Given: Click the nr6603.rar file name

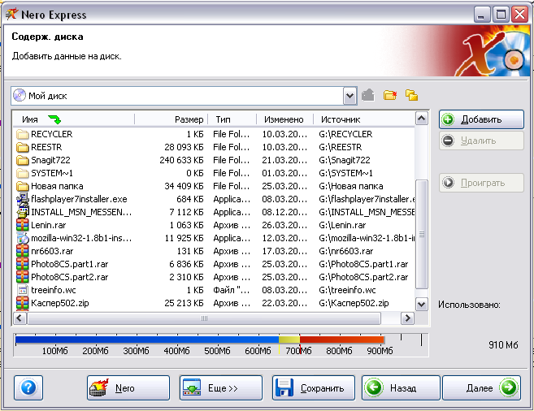Looking at the screenshot, I should pyautogui.click(x=52, y=251).
